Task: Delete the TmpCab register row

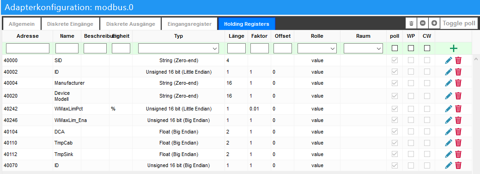Action: [x=458, y=143]
